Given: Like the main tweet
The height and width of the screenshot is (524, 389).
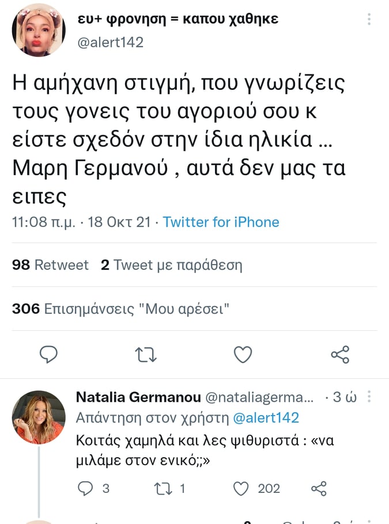Looking at the screenshot, I should (243, 355).
